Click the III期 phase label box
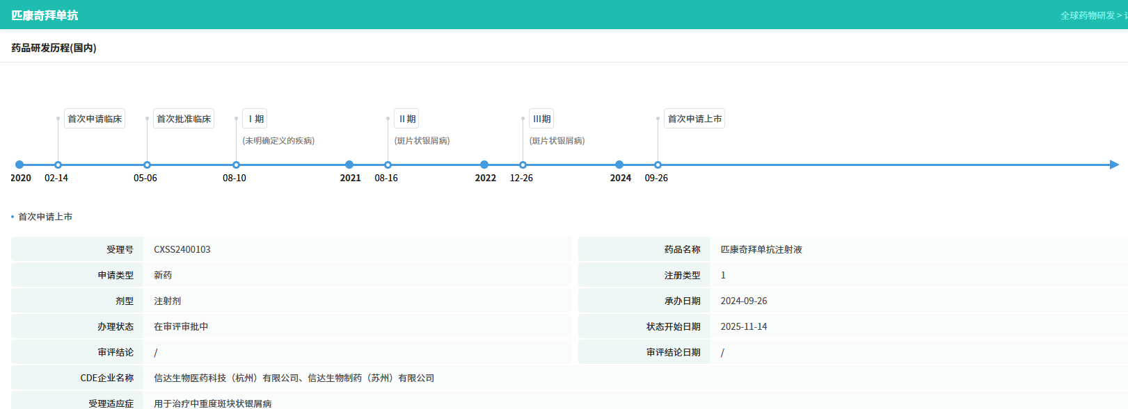The width and height of the screenshot is (1128, 409). [x=541, y=119]
